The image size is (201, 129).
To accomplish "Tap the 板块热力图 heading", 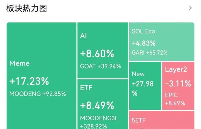I will (27, 8).
